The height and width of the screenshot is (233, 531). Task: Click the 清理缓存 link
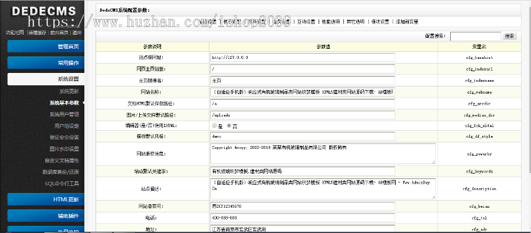pos(37,33)
